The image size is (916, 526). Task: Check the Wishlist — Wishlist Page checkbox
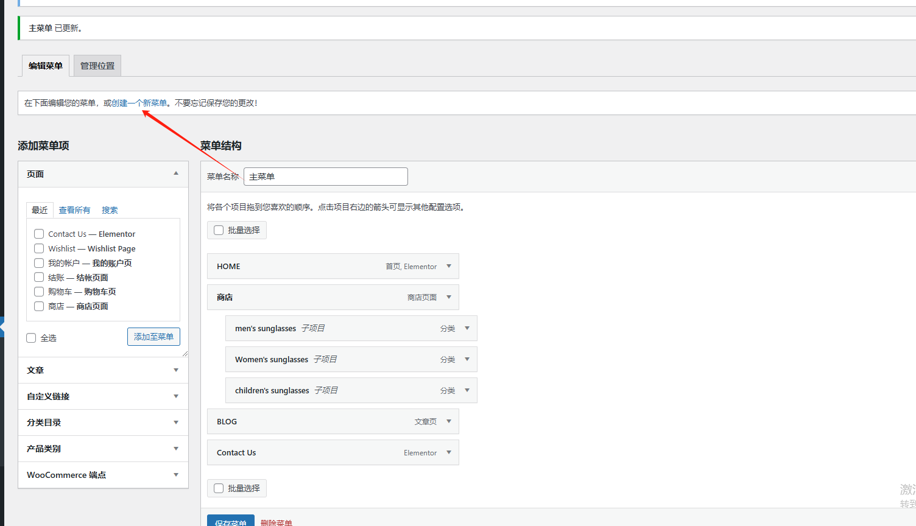pos(38,248)
